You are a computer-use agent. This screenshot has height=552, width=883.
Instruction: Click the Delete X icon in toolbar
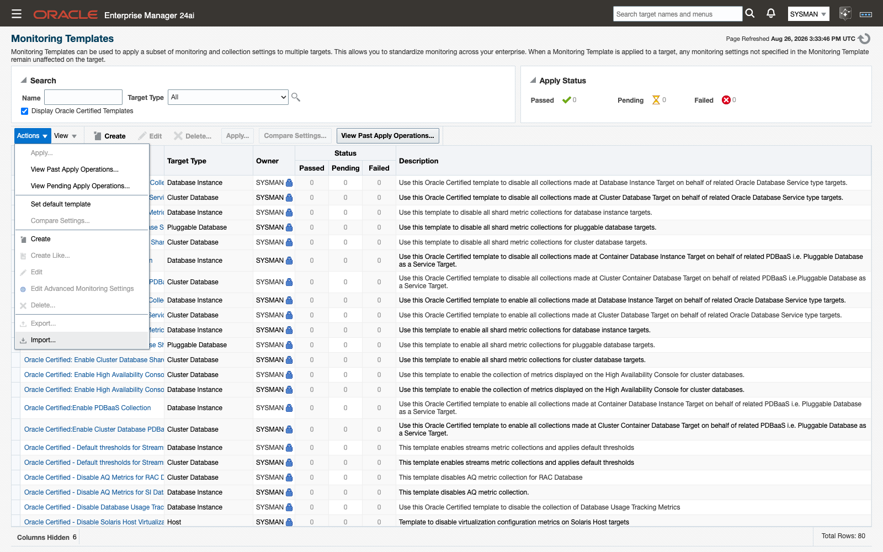pyautogui.click(x=178, y=136)
